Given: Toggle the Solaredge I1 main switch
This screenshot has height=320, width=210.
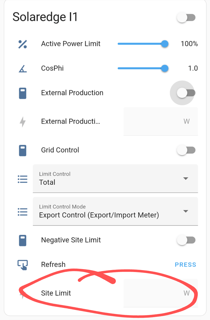Looking at the screenshot, I should coord(186,18).
